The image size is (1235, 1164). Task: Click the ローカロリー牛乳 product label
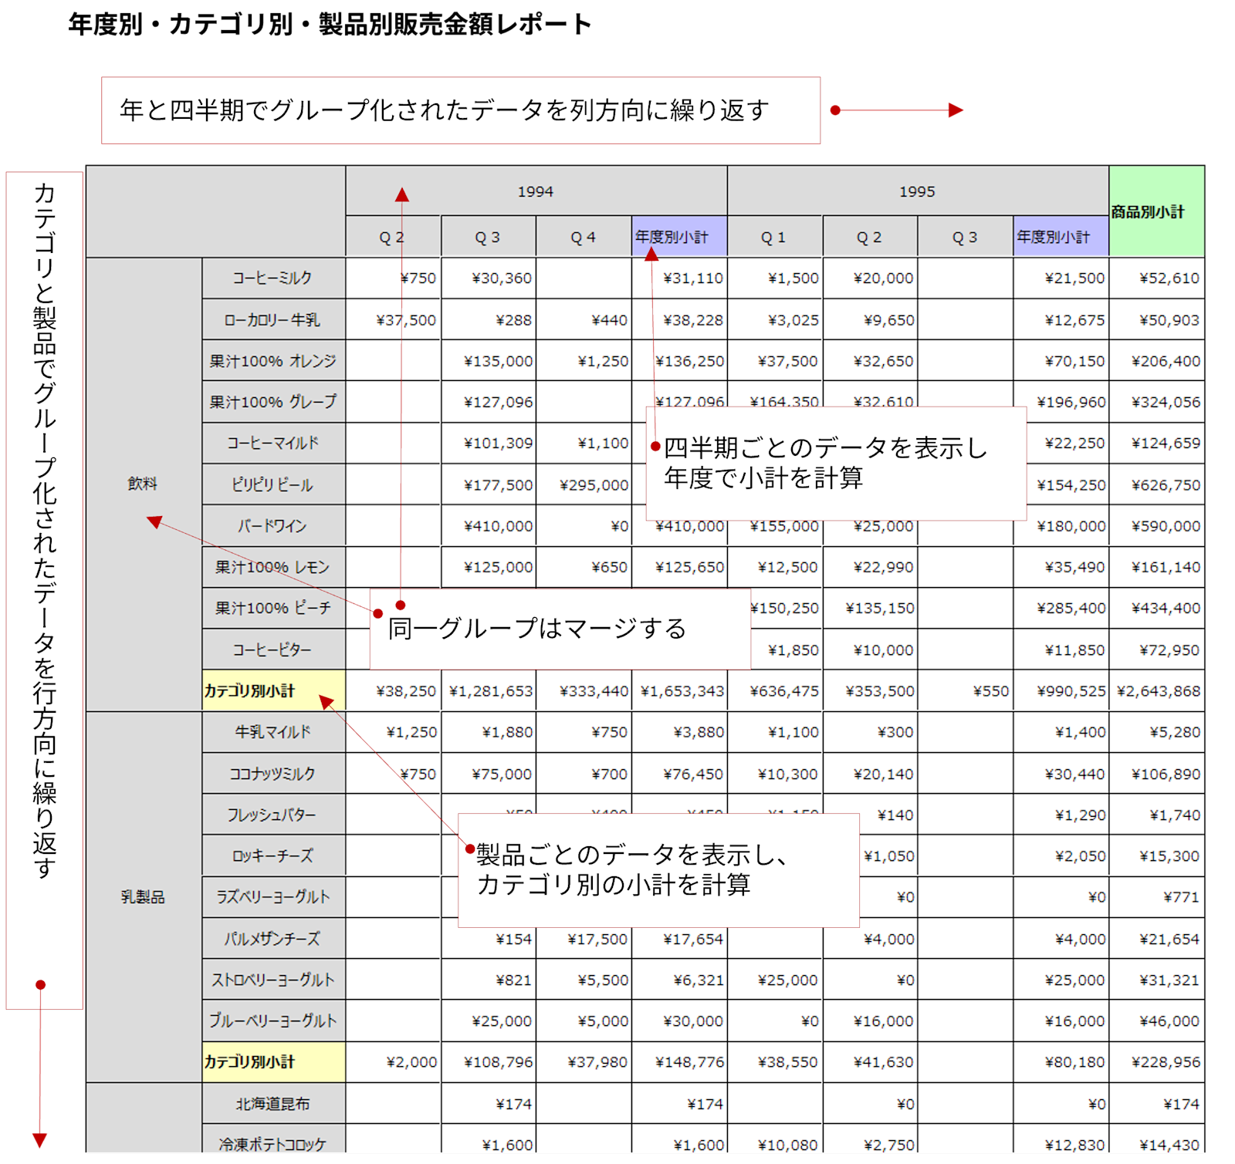click(273, 319)
